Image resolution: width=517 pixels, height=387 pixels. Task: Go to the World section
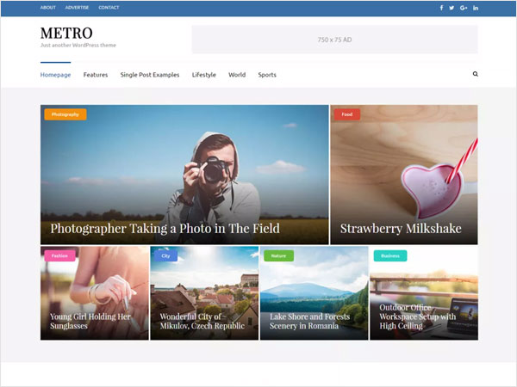237,75
